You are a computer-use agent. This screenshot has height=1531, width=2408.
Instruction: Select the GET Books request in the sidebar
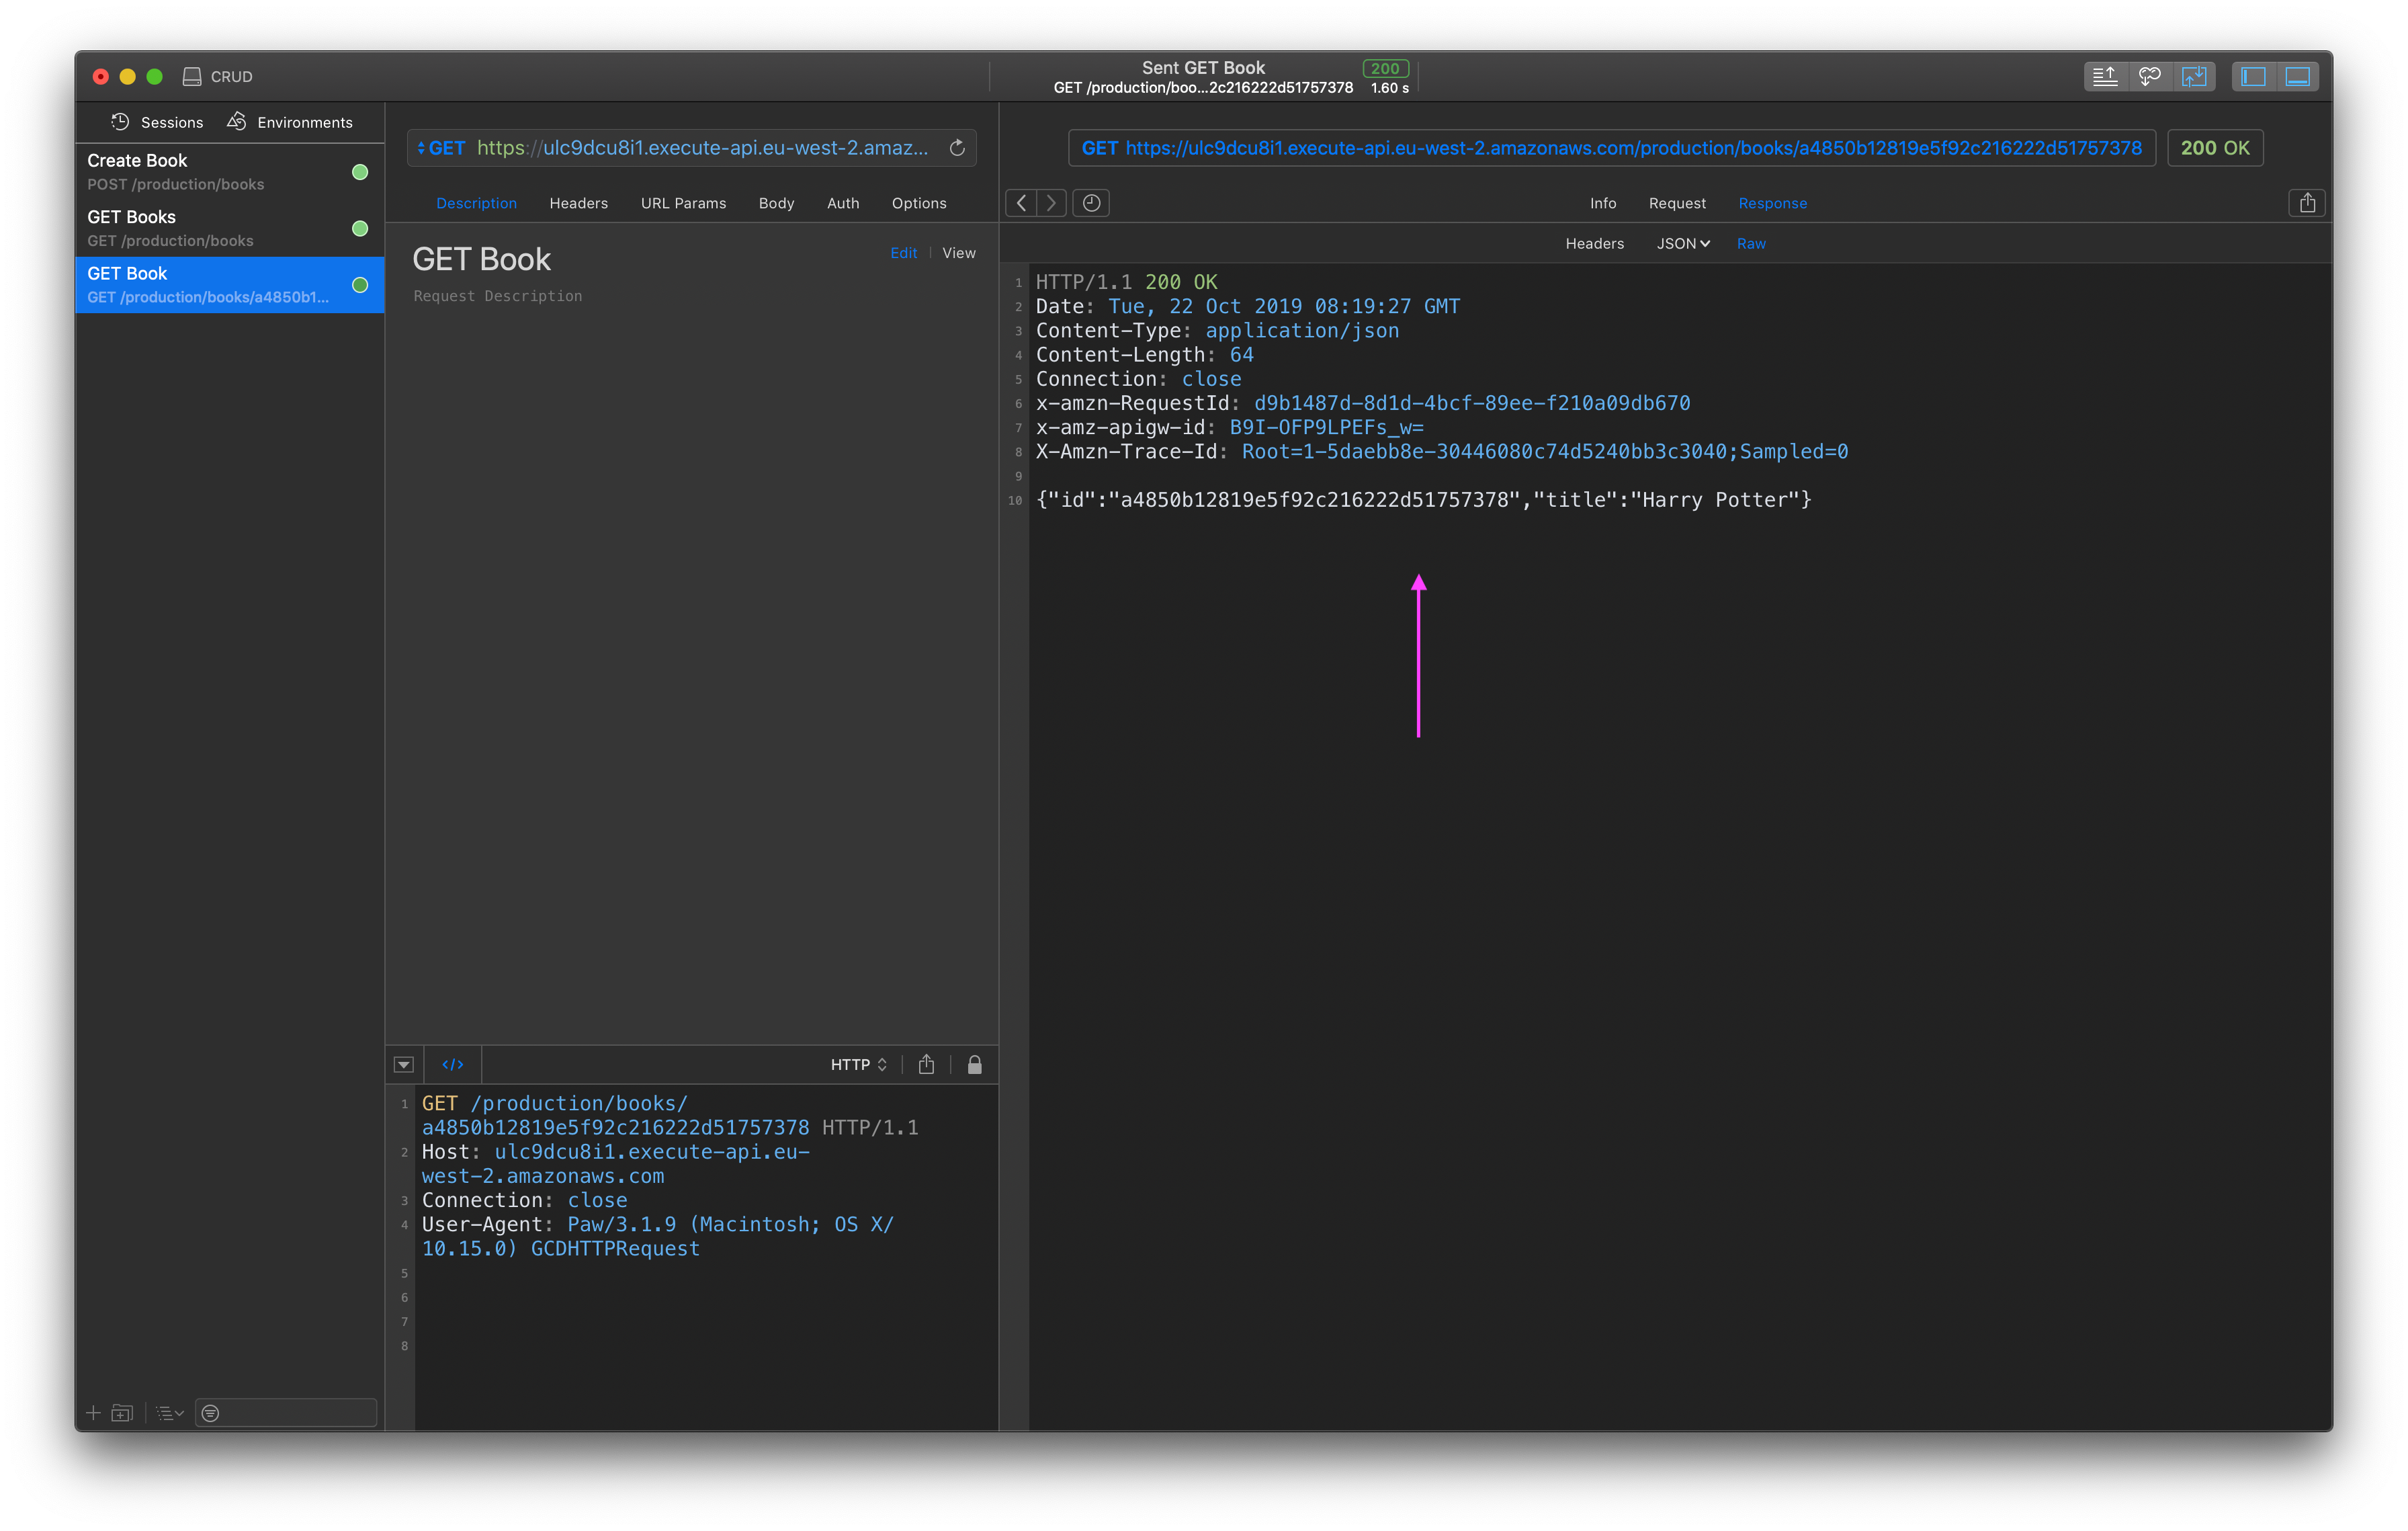pyautogui.click(x=200, y=228)
